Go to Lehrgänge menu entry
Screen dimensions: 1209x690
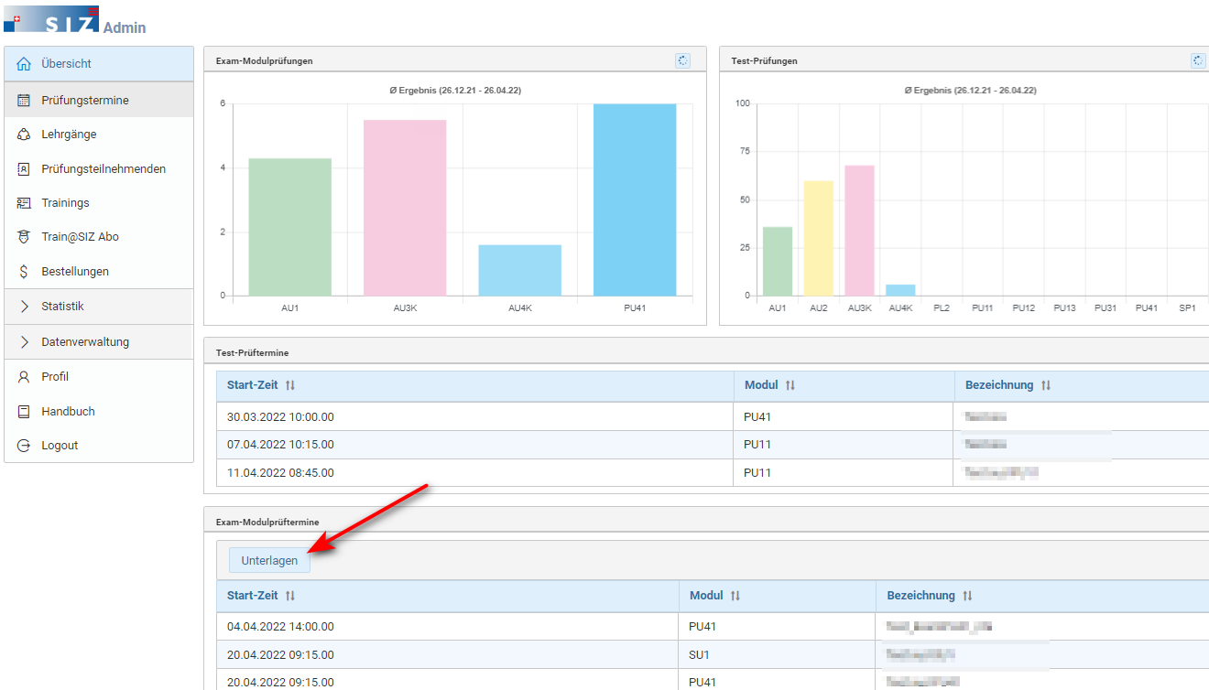99,135
